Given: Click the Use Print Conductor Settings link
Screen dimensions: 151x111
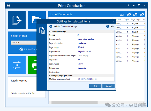Looking at the screenshot, I should click(x=65, y=26).
